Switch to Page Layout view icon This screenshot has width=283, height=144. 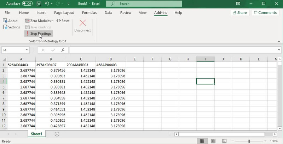(213, 141)
